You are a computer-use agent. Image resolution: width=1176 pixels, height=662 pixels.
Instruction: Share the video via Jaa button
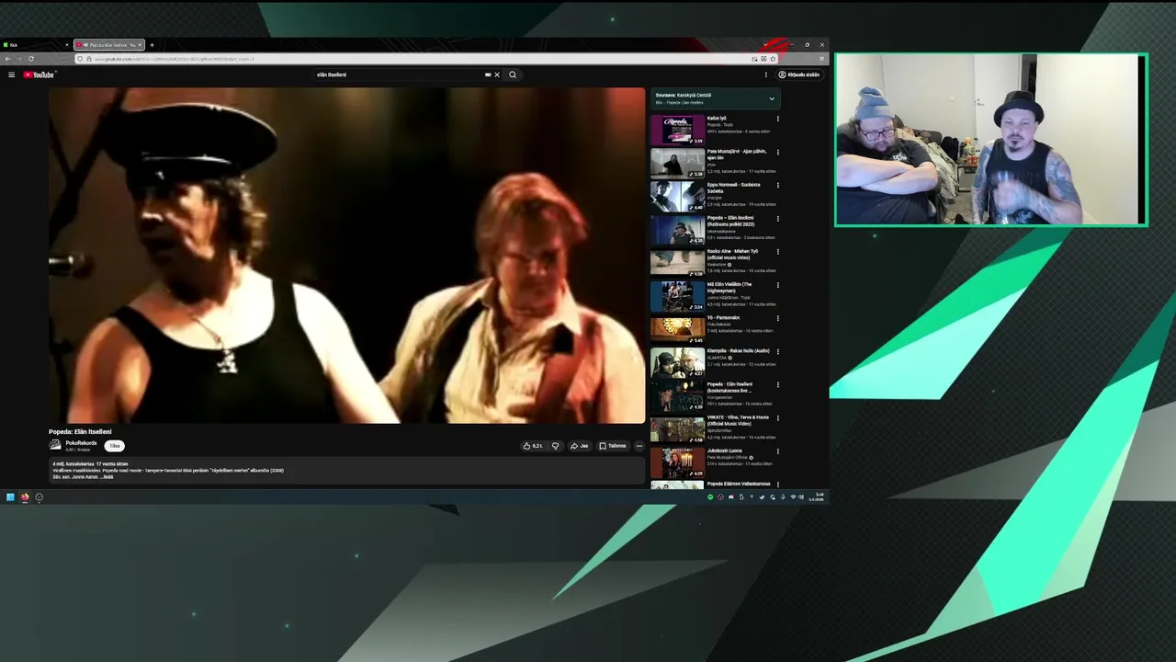[x=579, y=446]
